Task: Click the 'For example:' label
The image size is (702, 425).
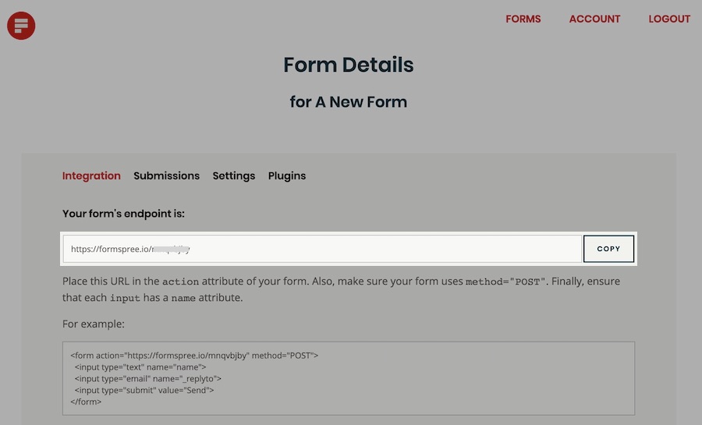Action: tap(94, 324)
